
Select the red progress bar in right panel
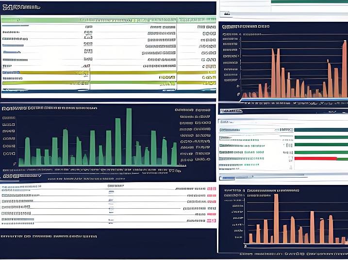tap(315, 158)
